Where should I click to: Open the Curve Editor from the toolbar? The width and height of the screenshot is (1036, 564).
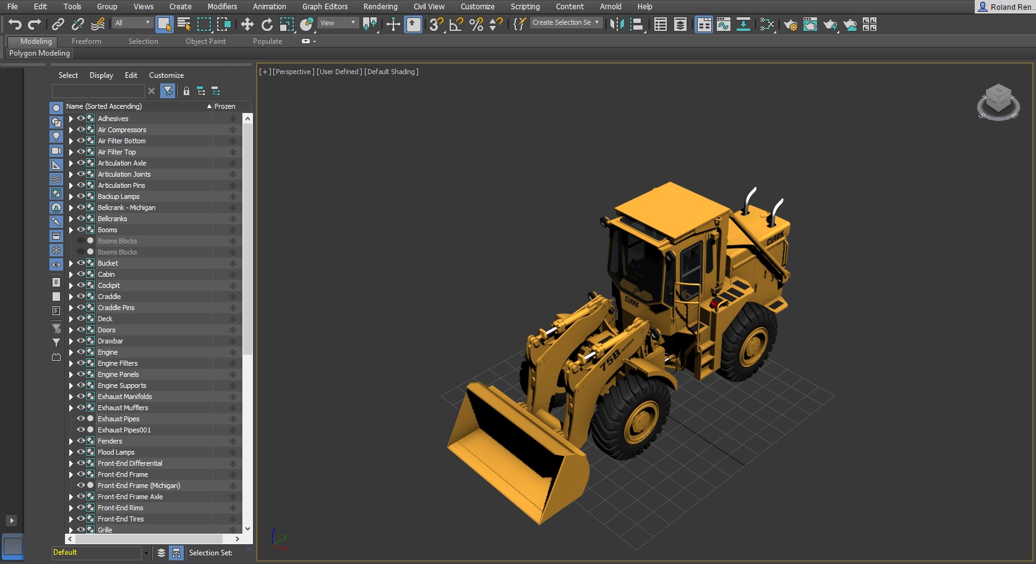pyautogui.click(x=723, y=24)
